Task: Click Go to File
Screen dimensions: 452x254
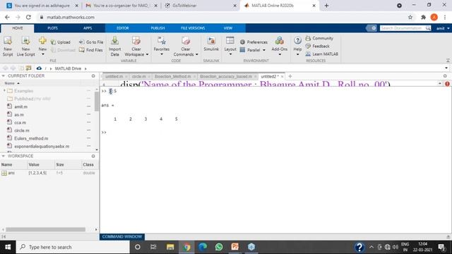Action: (x=91, y=42)
